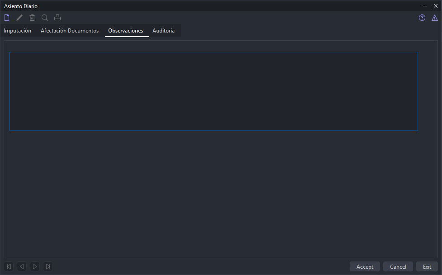The width and height of the screenshot is (442, 275).
Task: Go to the first record
Action: point(9,266)
